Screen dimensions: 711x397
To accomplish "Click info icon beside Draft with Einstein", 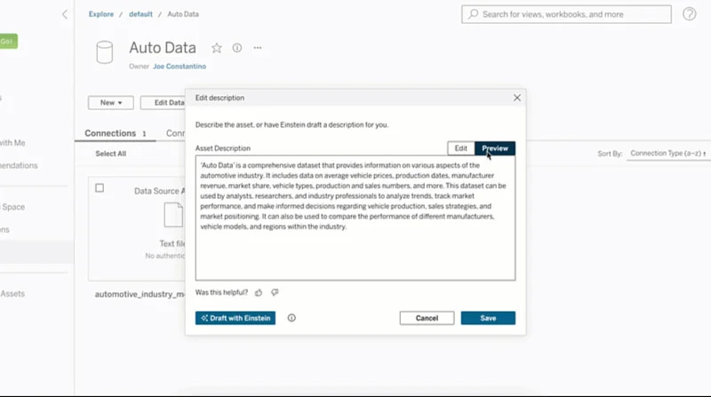I will point(292,318).
